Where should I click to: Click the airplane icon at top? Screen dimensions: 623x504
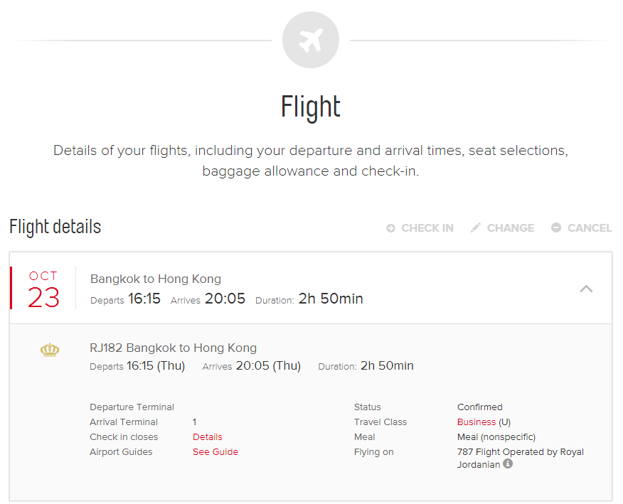(x=311, y=40)
